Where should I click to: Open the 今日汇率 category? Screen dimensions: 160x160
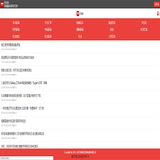[48, 23]
